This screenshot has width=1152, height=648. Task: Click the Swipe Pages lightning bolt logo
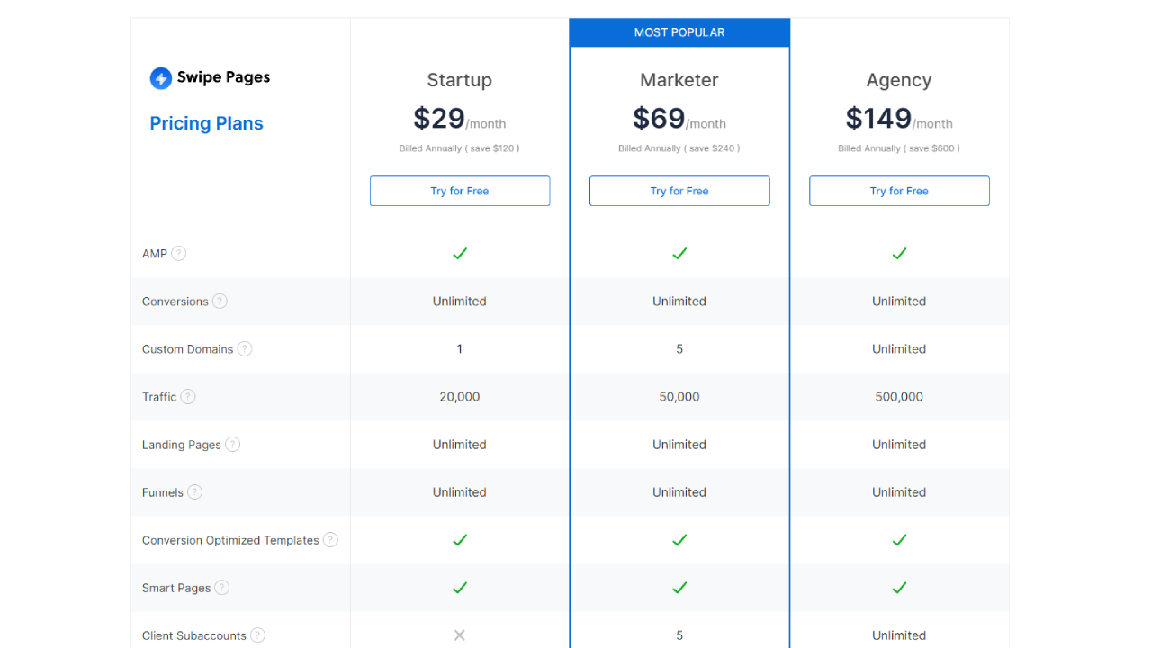coord(161,78)
